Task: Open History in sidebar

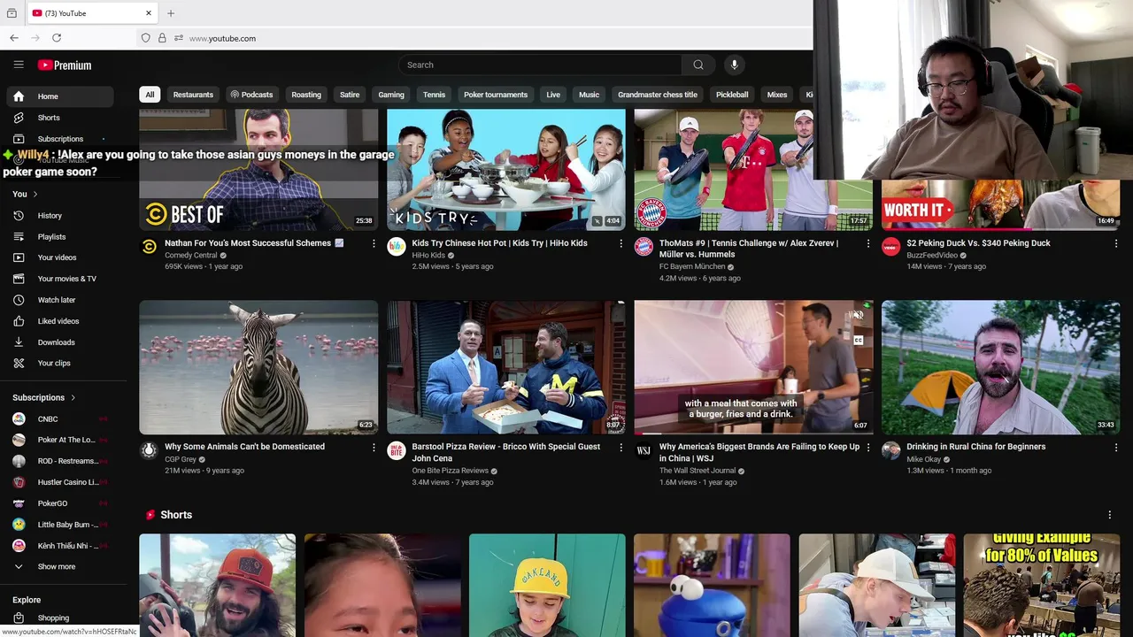Action: pos(60,216)
